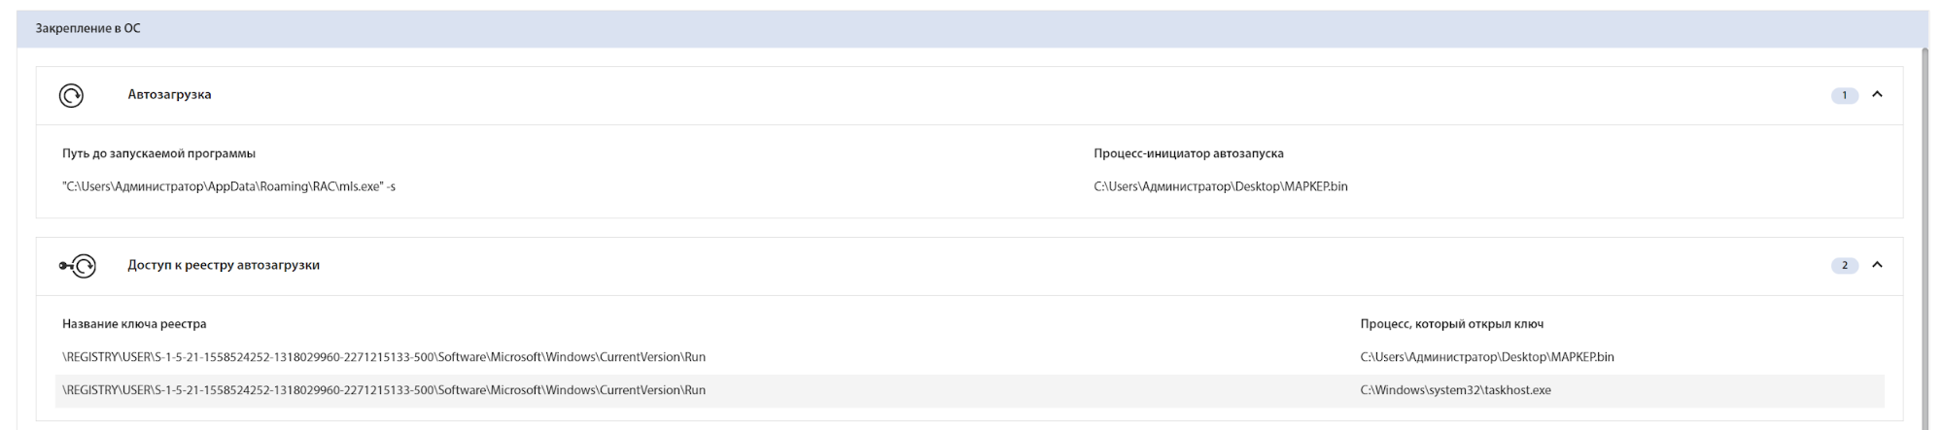Select the Доступ к реестру автозагрузки title
1943x430 pixels.
pyautogui.click(x=224, y=265)
